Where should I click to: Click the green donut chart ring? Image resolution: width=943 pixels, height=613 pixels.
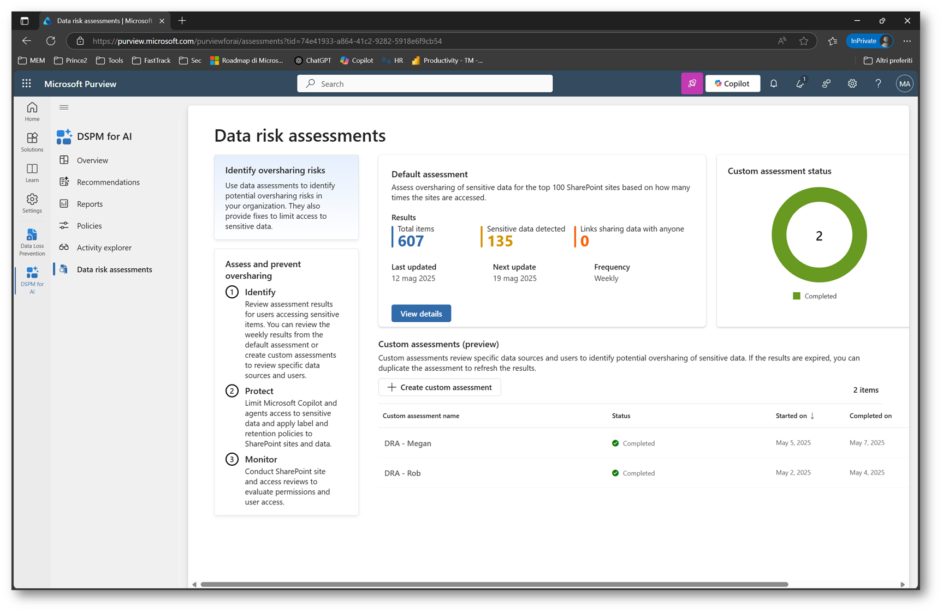pyautogui.click(x=779, y=236)
